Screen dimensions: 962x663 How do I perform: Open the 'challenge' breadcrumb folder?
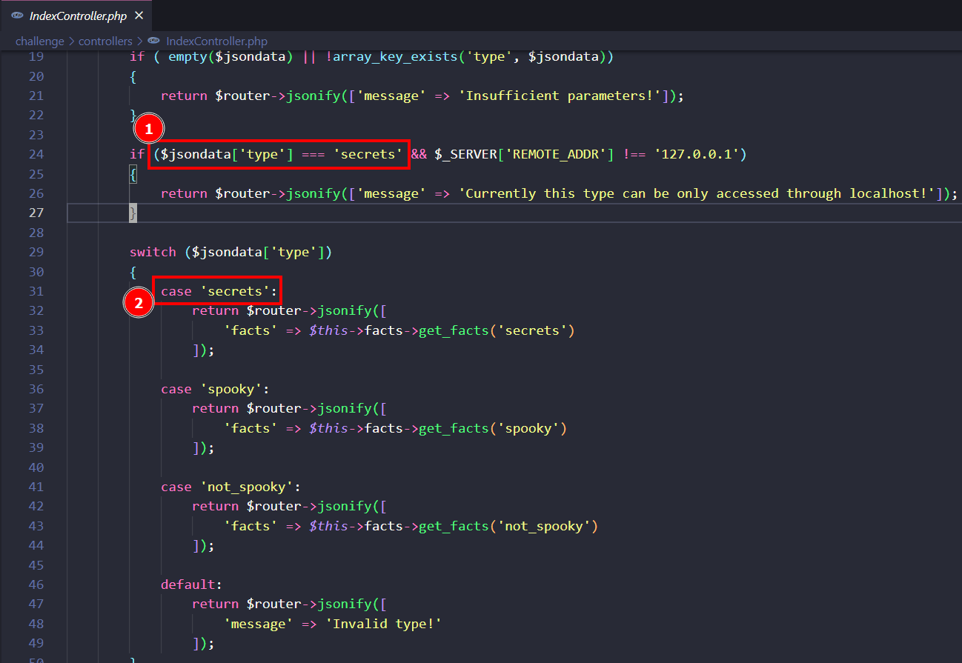coord(39,41)
